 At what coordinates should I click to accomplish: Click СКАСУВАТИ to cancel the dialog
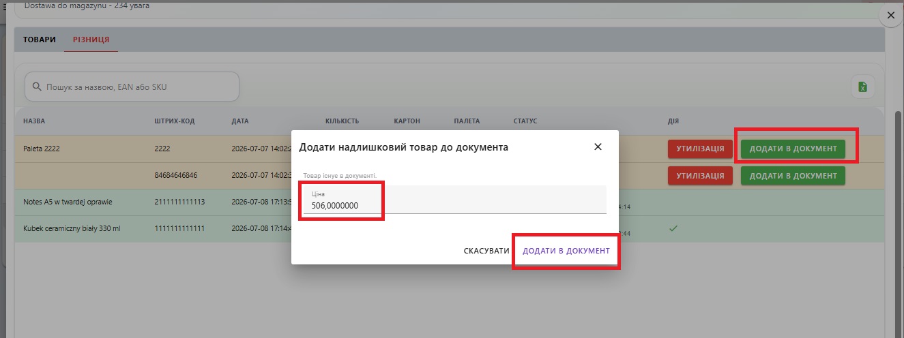click(486, 251)
